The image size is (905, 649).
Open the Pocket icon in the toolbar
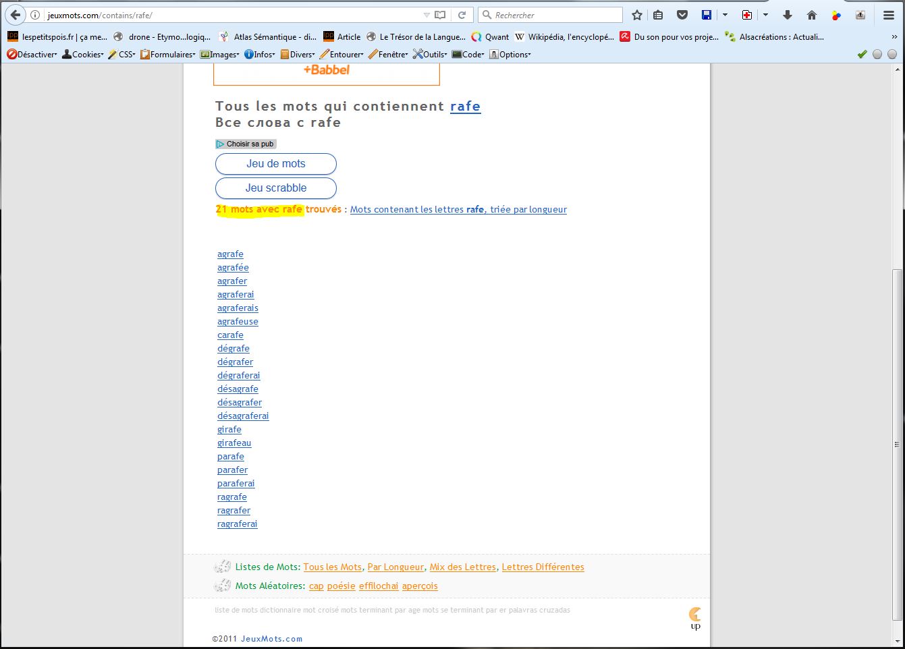coord(682,15)
